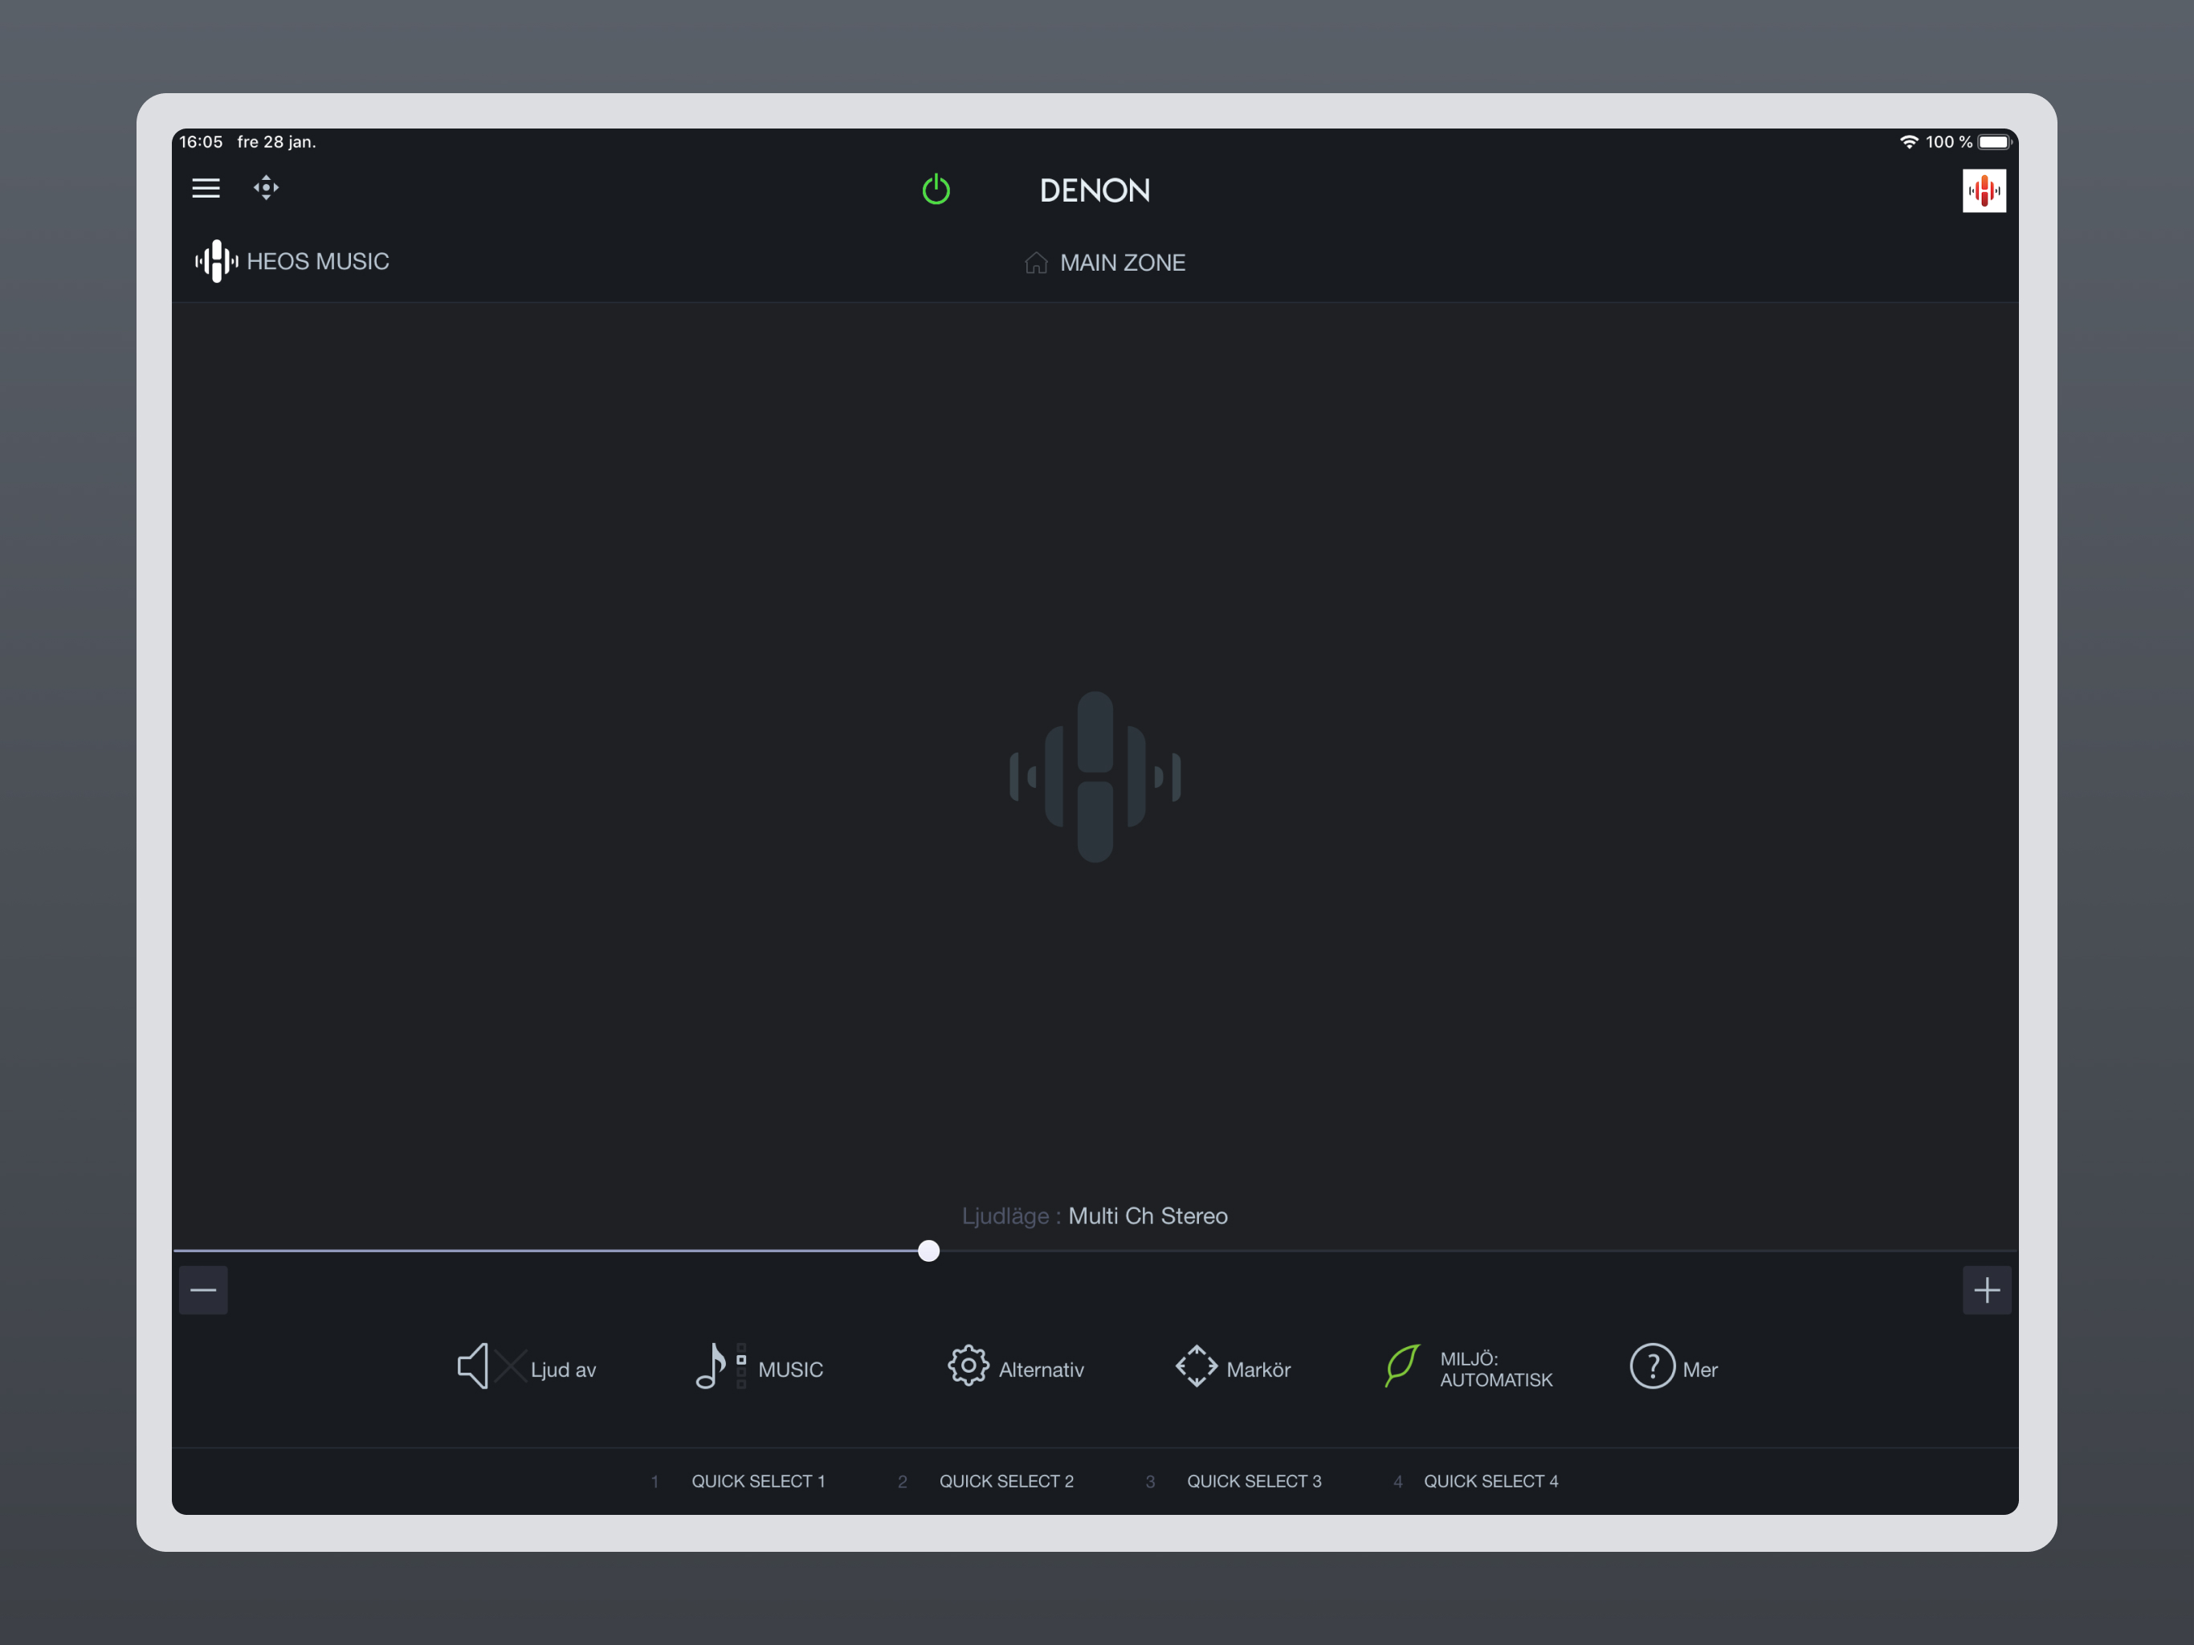Decrease volume with the minus button
This screenshot has width=2194, height=1645.
coord(203,1290)
